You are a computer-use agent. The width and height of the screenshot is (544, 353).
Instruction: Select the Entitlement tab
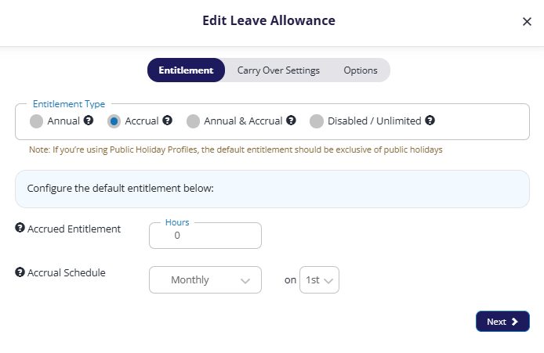tap(186, 70)
